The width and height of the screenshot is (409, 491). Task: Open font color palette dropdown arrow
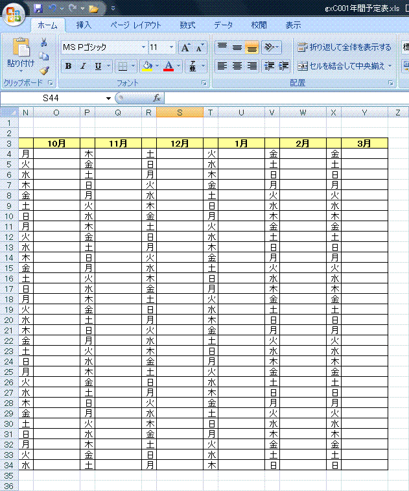tap(178, 66)
